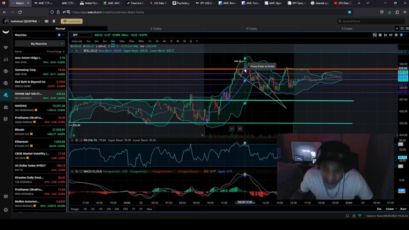Toggle BOLL indicator visibility eye
The image size is (409, 230).
click(x=76, y=50)
